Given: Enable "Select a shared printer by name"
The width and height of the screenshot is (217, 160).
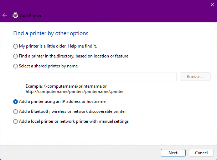Looking at the screenshot, I should [x=15, y=66].
